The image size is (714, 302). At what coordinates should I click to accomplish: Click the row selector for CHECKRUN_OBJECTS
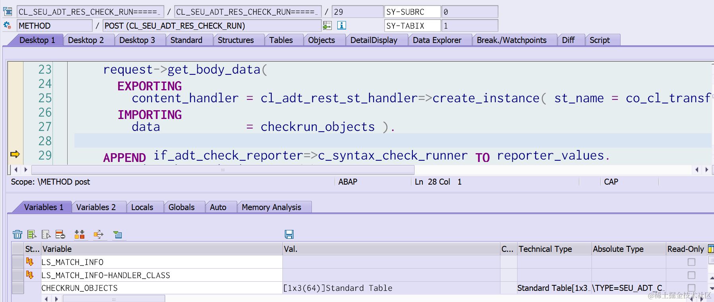[x=18, y=288]
